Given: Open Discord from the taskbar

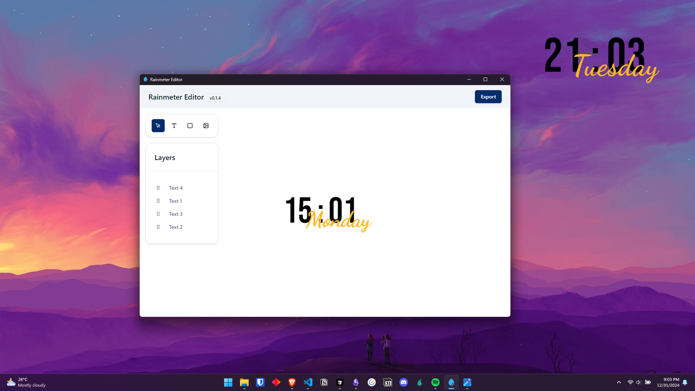Looking at the screenshot, I should pyautogui.click(x=403, y=382).
